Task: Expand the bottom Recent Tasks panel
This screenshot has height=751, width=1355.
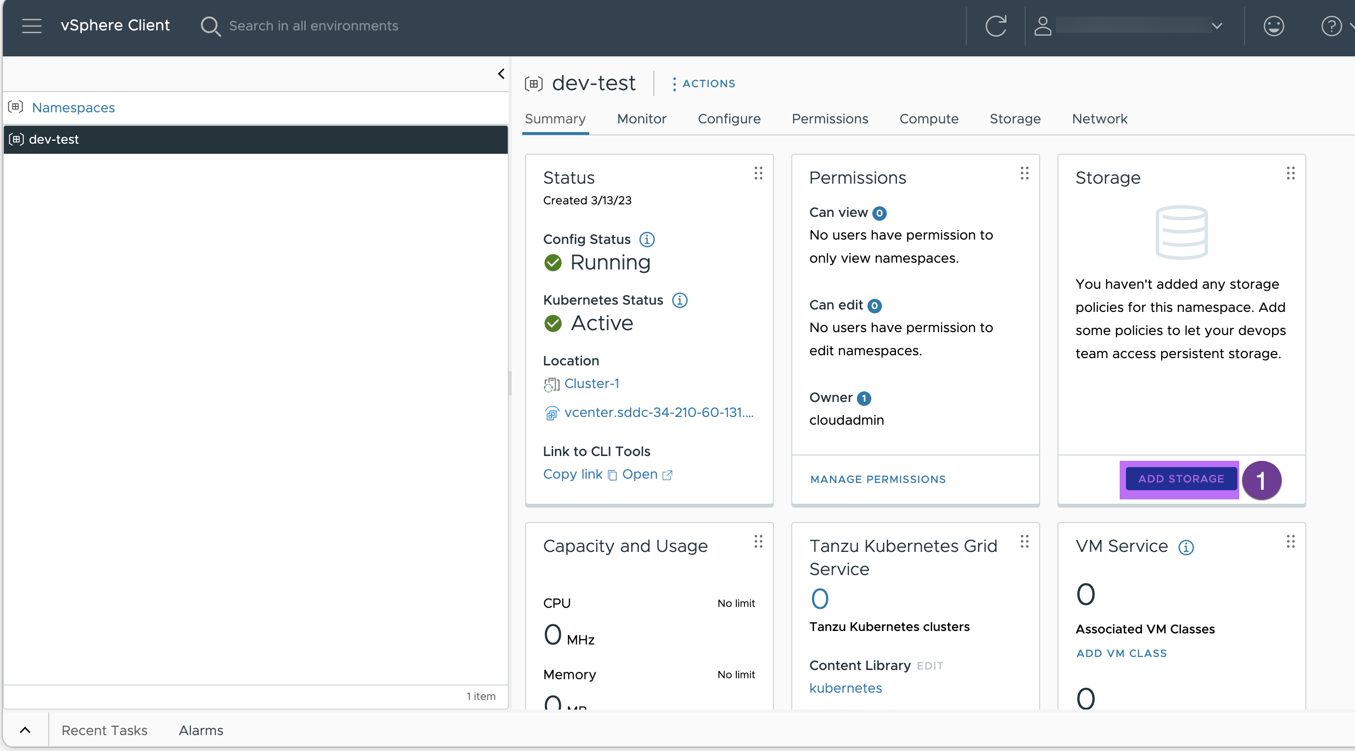Action: click(25, 730)
